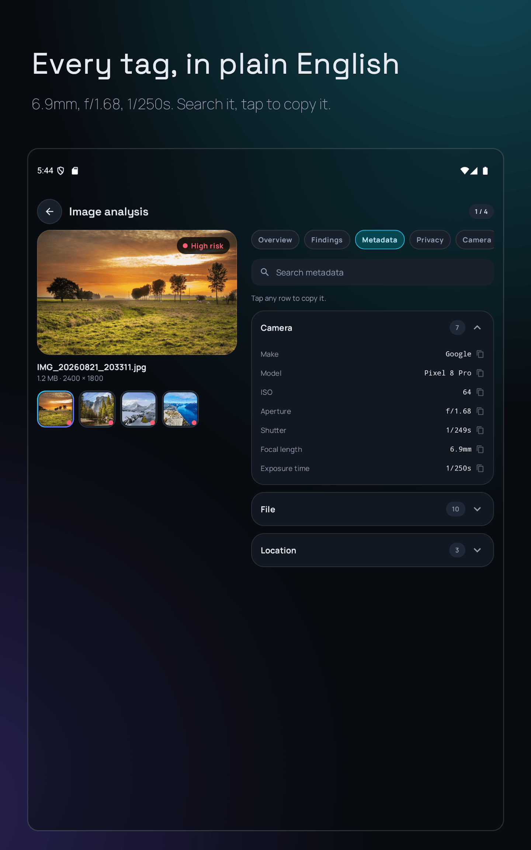Tap the shield icon in status bar
Viewport: 531px width, 850px height.
(61, 170)
